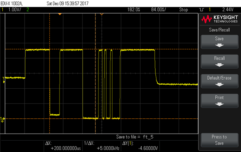Open the Default/Erase softkey menu
The height and width of the screenshot is (152, 241).
[220, 81]
